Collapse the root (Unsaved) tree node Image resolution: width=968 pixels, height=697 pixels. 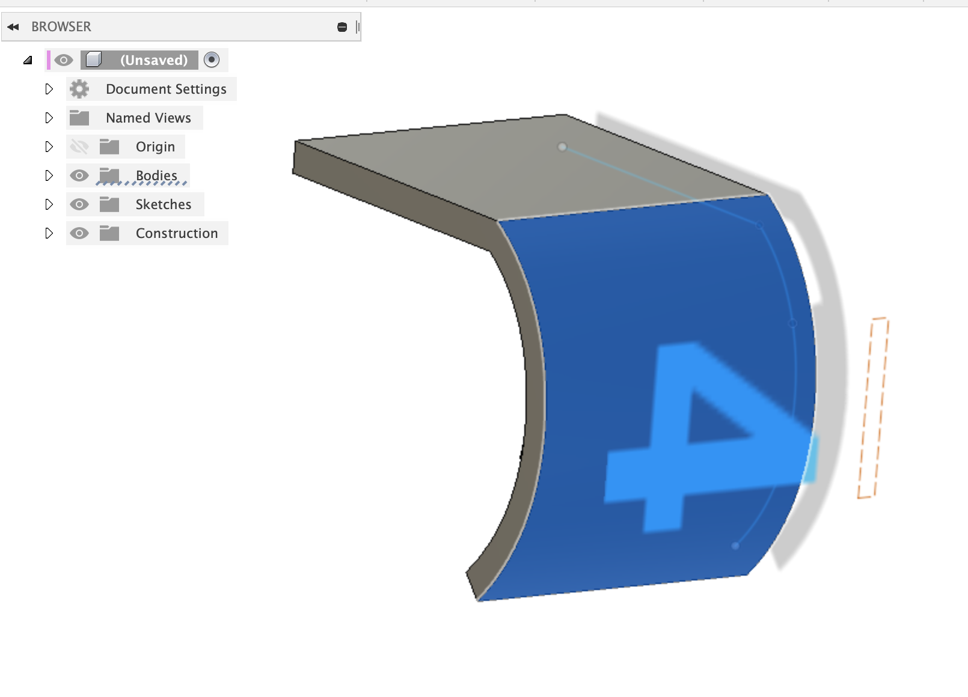tap(28, 60)
